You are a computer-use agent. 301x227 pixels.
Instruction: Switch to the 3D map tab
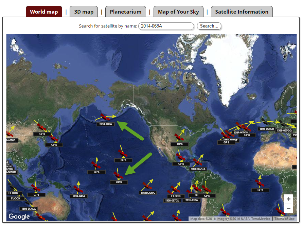84,11
